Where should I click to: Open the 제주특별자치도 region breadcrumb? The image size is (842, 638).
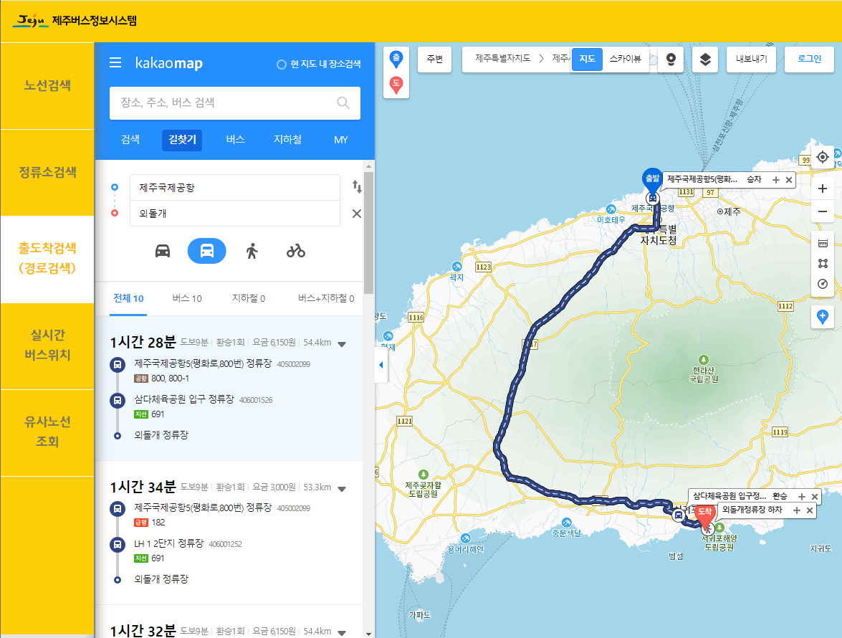[502, 58]
